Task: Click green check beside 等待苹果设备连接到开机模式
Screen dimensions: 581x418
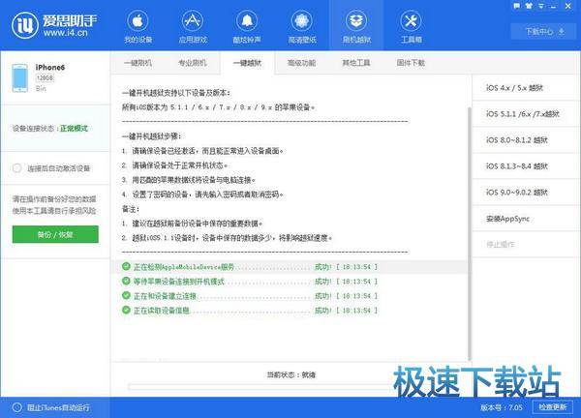Action: [126, 281]
